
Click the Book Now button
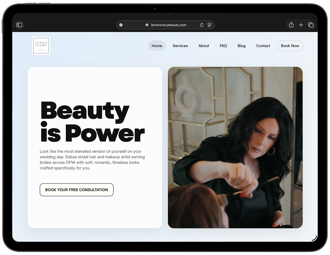coord(290,46)
